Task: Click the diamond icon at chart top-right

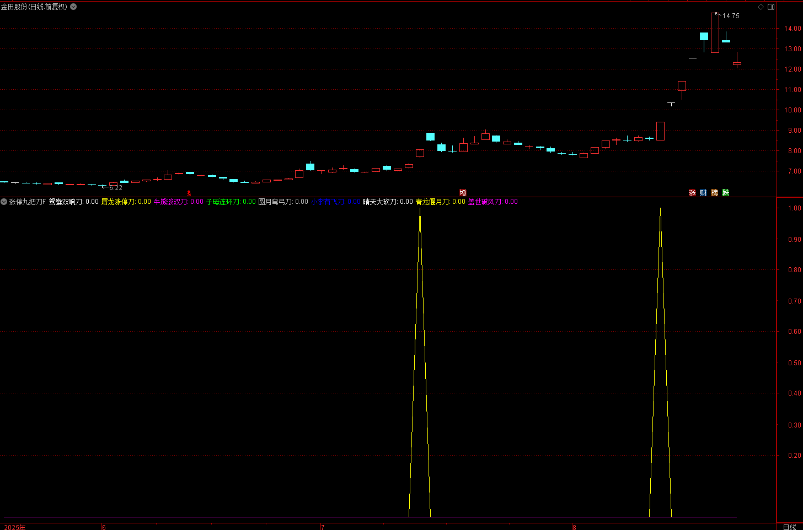Action: [761, 7]
